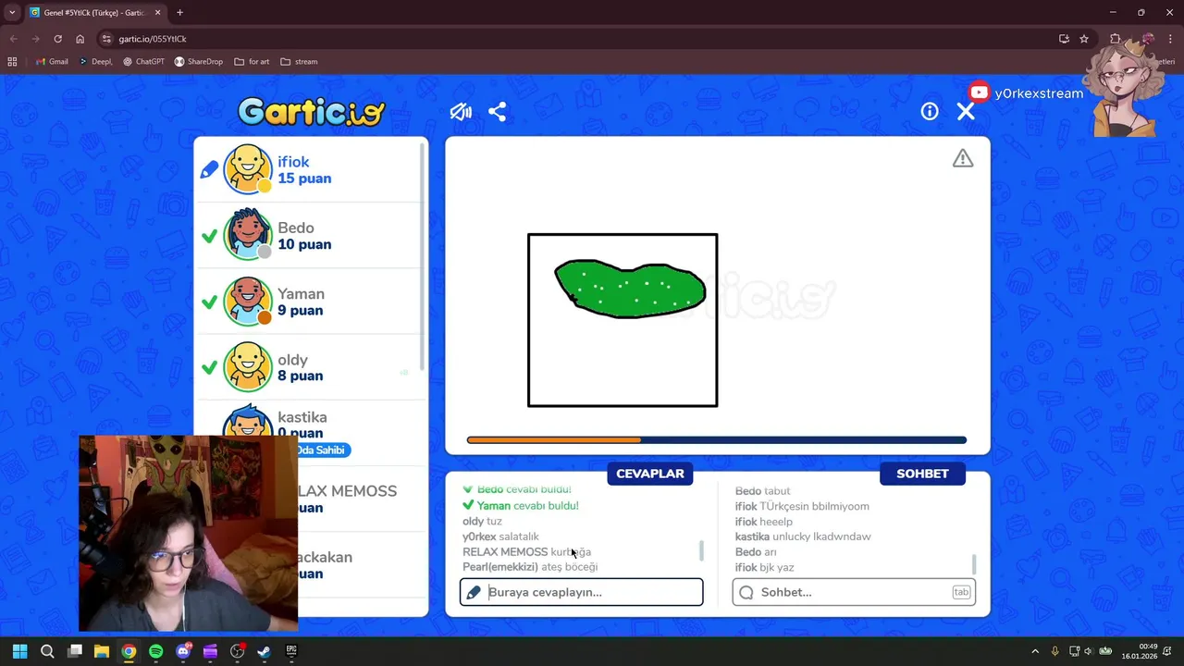Click the 'Pearl(emekkizi) ateş böceği' answer
1184x666 pixels.
[x=530, y=567]
